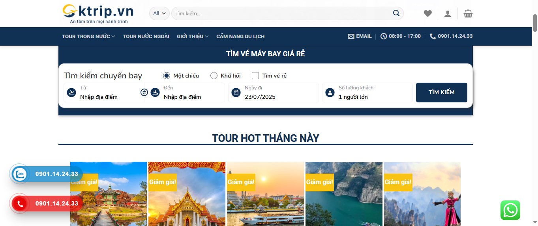Click the Email envelope icon

coord(351,36)
